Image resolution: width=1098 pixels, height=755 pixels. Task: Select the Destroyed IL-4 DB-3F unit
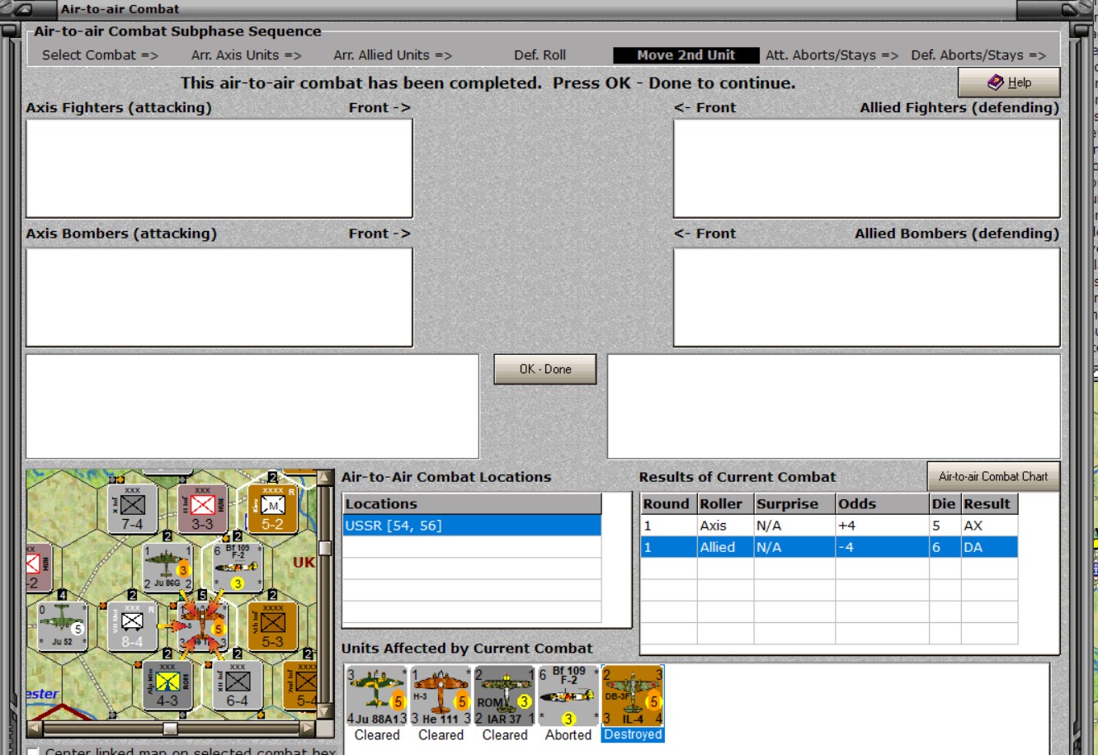[633, 696]
